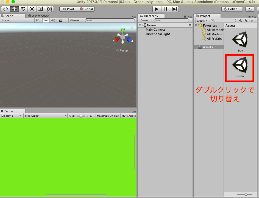The height and width of the screenshot is (198, 259).
Task: Click the Game view horizontal scrollbar
Action: [x=77, y=195]
